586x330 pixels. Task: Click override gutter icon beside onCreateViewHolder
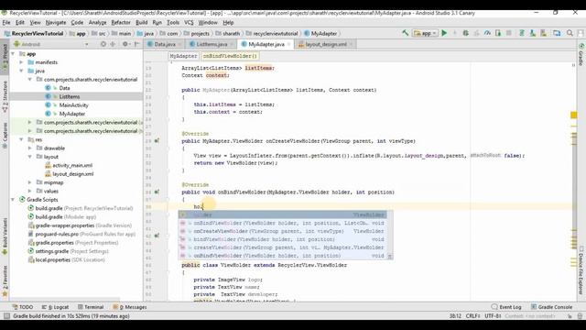point(157,141)
